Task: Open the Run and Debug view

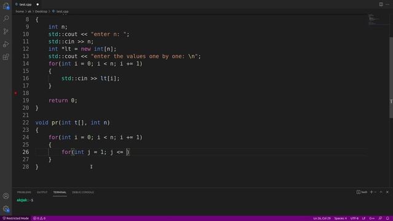Action: pyautogui.click(x=6, y=44)
